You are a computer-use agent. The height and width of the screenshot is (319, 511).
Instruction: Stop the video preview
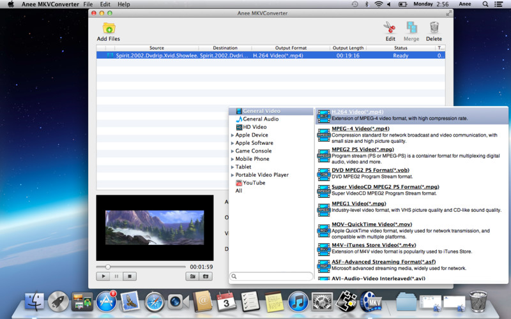point(130,276)
